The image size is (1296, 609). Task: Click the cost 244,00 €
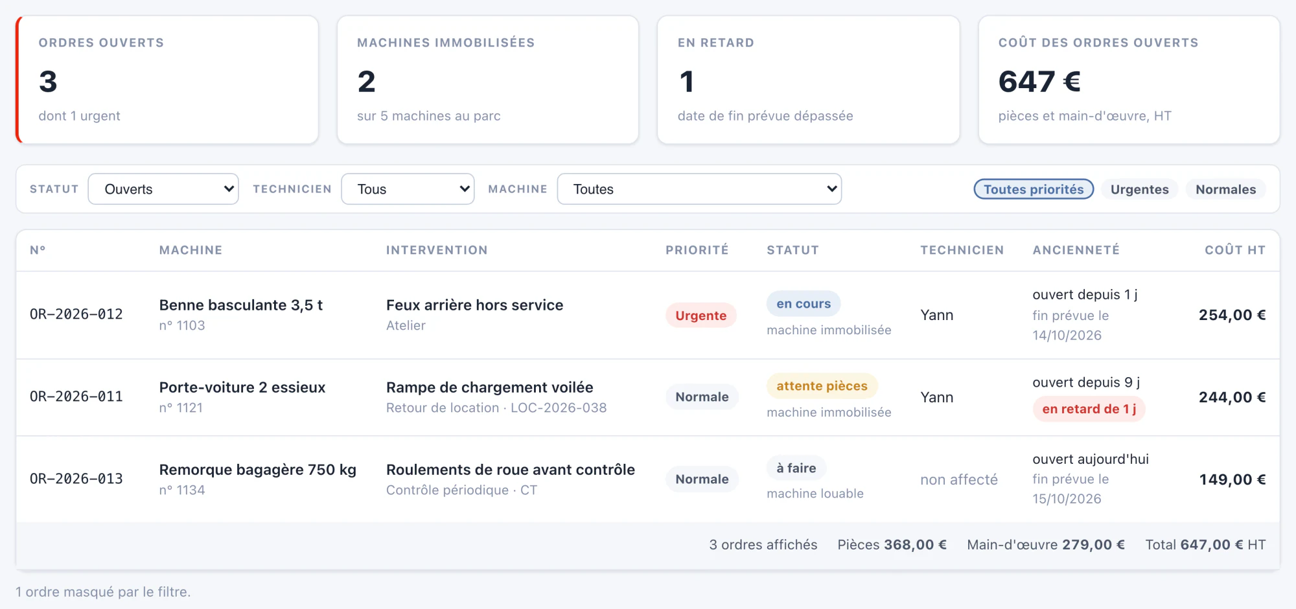(x=1232, y=397)
